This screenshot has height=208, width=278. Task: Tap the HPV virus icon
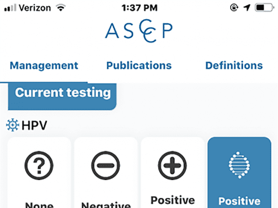click(x=13, y=125)
